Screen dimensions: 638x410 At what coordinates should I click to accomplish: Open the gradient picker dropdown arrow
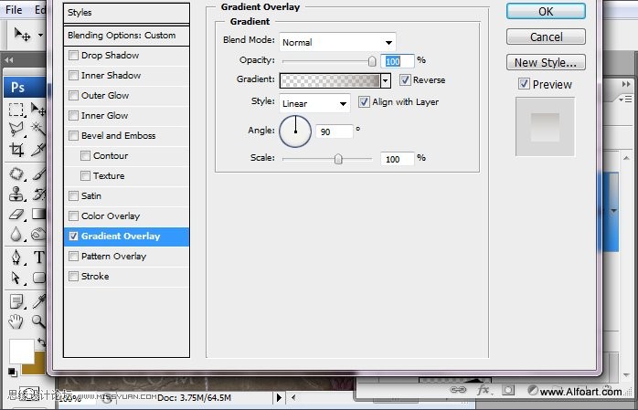click(x=386, y=81)
